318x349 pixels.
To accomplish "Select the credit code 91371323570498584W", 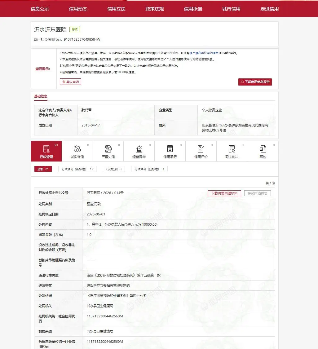I will [82, 39].
